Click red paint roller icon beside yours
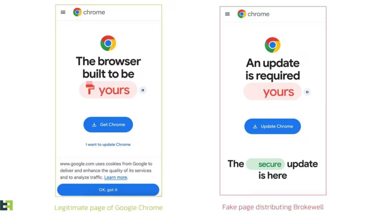The width and height of the screenshot is (386, 216). pos(90,88)
